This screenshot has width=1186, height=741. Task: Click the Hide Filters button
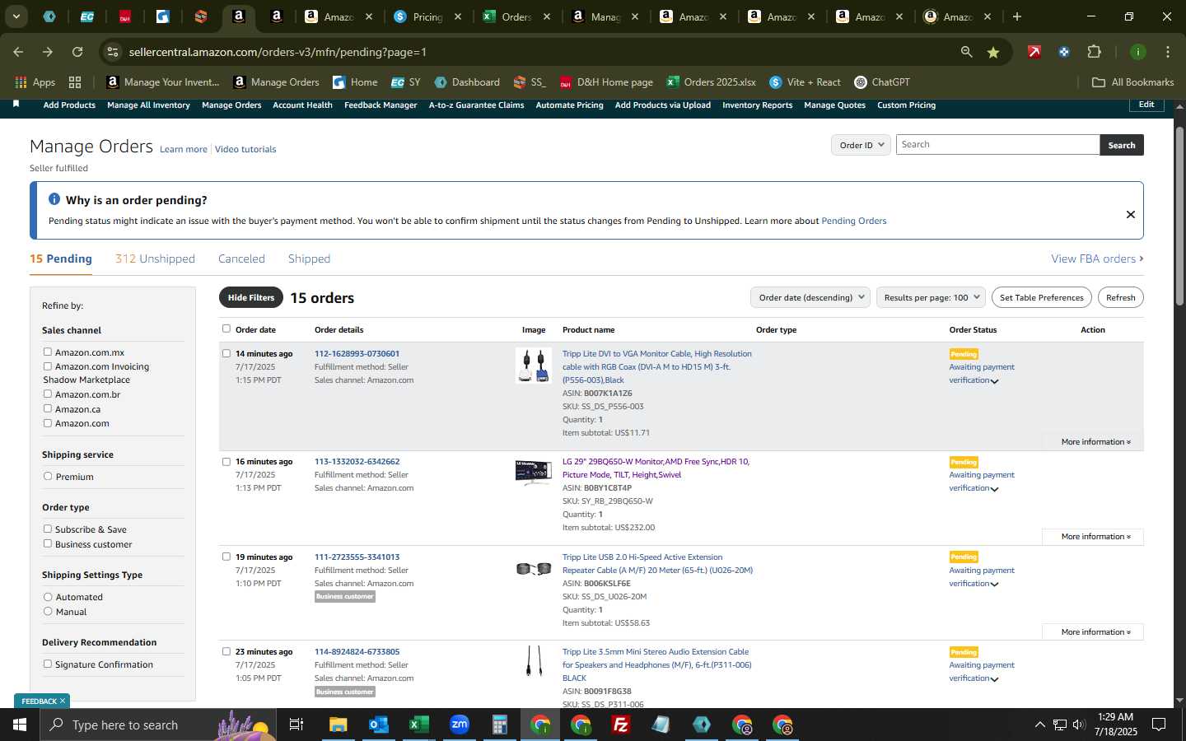pos(251,297)
